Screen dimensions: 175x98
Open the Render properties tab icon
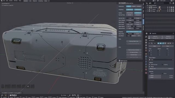[146, 40]
